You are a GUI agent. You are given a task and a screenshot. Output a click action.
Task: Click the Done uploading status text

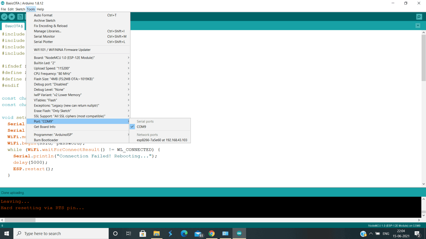13,193
